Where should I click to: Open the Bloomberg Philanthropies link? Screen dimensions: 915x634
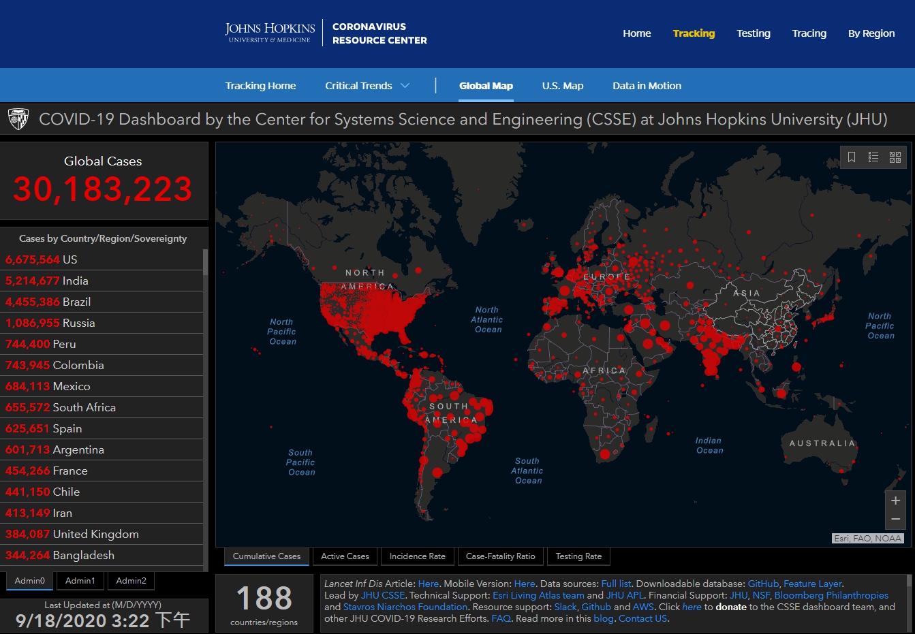[x=831, y=595]
